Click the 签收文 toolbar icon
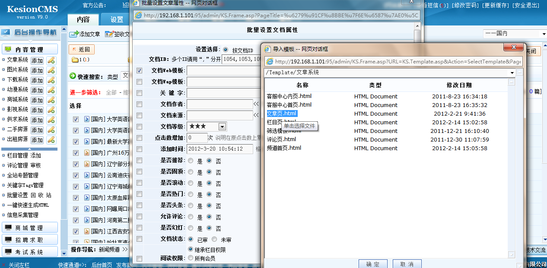The width and height of the screenshot is (547, 268). 109,34
